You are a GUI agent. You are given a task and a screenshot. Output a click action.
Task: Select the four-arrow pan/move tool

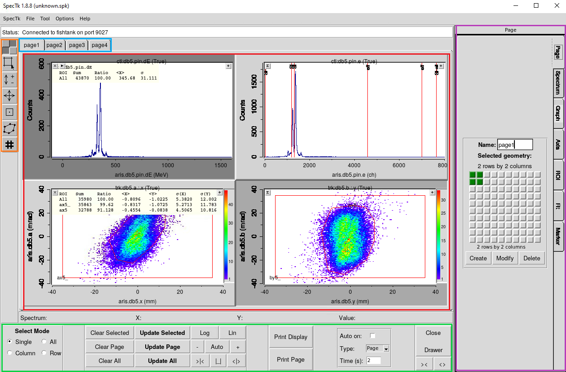(10, 95)
